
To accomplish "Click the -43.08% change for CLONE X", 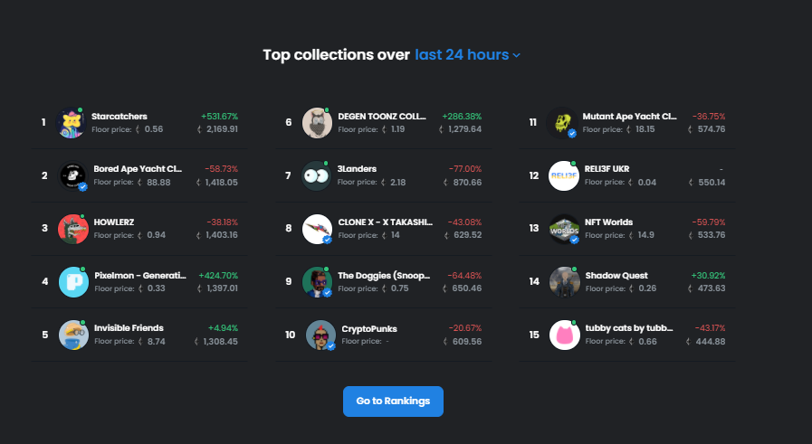I will click(x=464, y=222).
